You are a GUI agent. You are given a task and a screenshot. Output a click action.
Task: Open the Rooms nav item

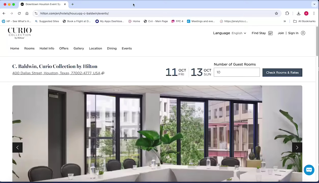point(29,48)
